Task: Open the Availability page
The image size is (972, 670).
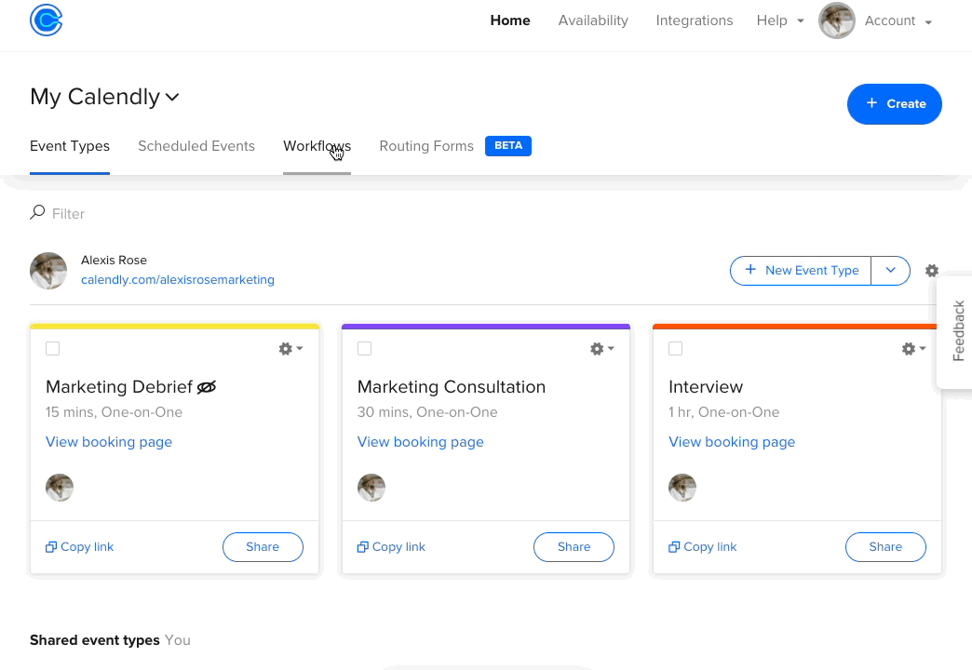Action: (x=593, y=20)
